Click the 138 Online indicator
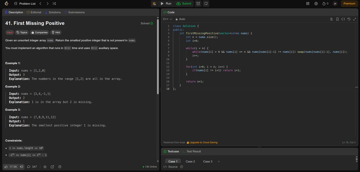The width and height of the screenshot is (360, 172). (x=150, y=167)
